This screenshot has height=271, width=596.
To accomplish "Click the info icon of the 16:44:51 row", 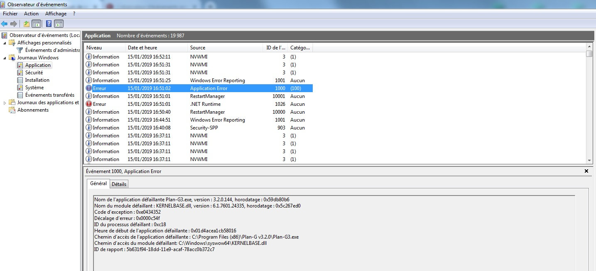I will coord(89,120).
